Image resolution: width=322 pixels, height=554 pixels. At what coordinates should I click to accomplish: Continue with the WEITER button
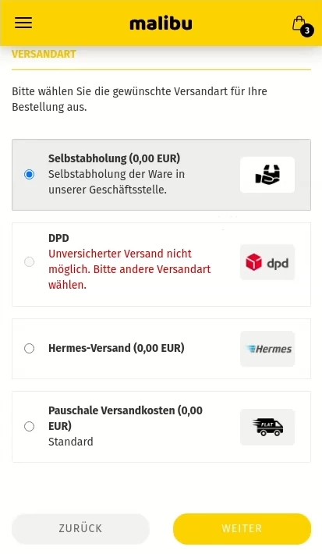point(242,528)
